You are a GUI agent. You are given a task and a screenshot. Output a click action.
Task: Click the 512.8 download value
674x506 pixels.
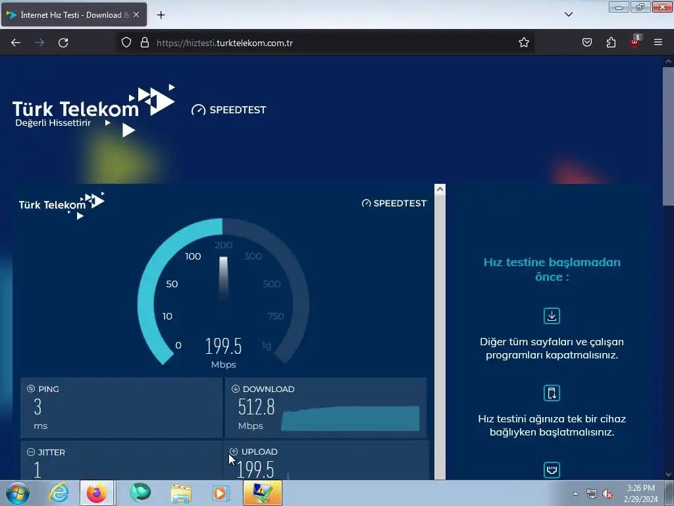pos(256,407)
